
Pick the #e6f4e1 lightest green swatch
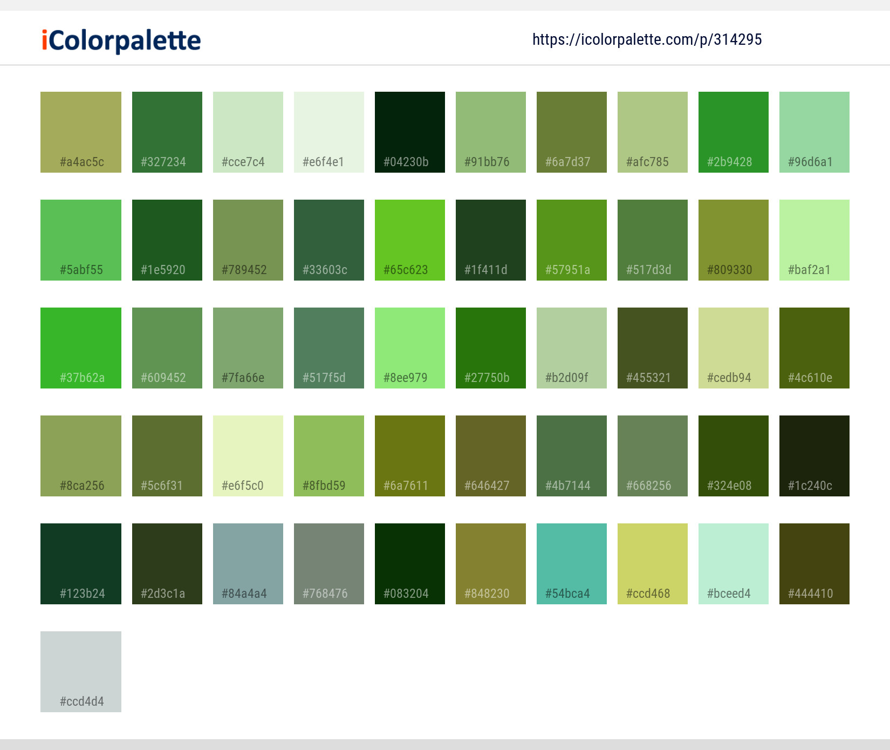tap(329, 132)
